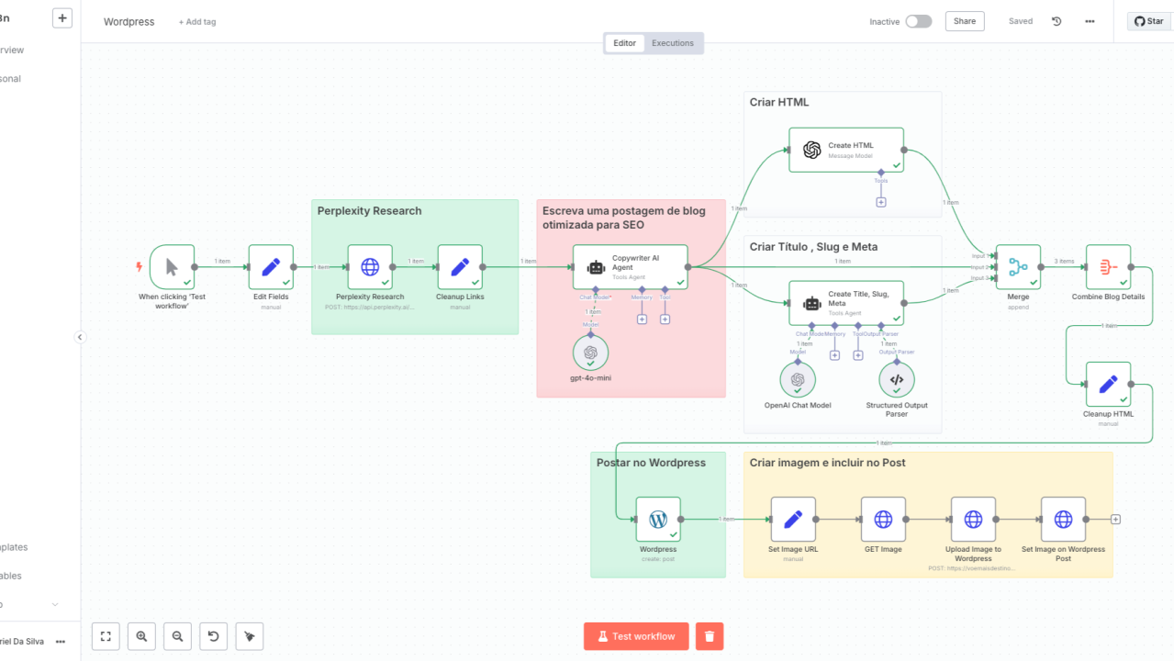Viewport: 1174px width, 661px height.
Task: Select the Combine Blog Details node
Action: [x=1108, y=267]
